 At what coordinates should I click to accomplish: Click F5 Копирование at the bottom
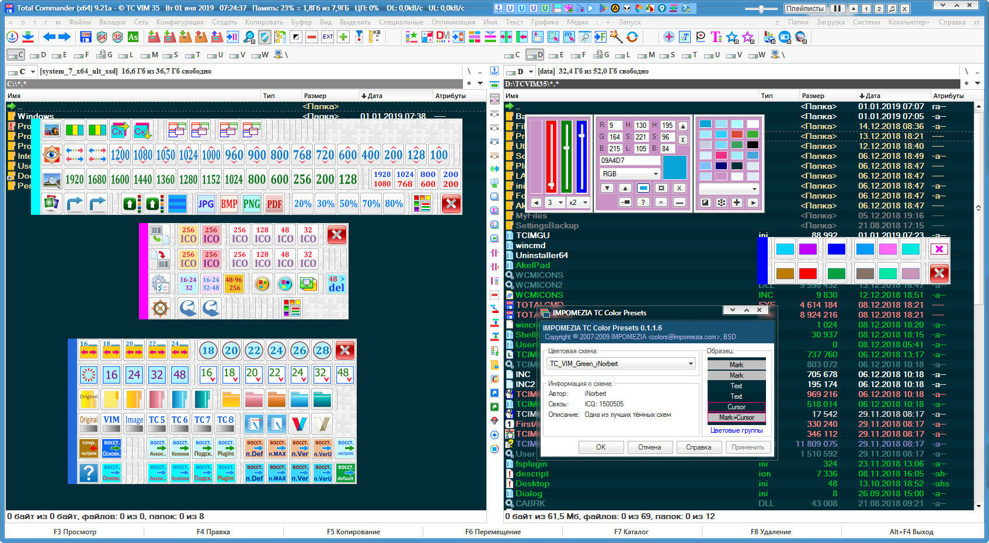[x=353, y=532]
